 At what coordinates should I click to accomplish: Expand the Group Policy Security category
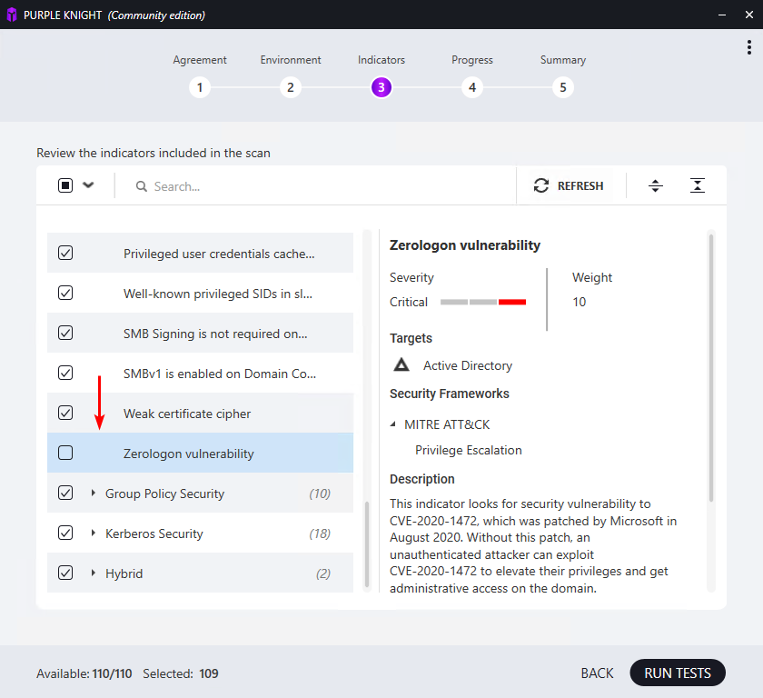[x=94, y=494]
